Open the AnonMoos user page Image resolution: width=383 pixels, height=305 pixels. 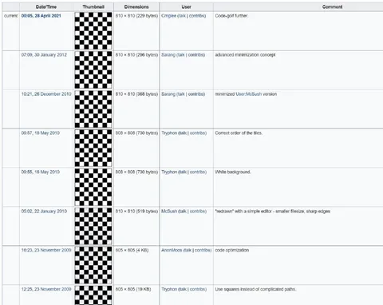click(x=172, y=250)
